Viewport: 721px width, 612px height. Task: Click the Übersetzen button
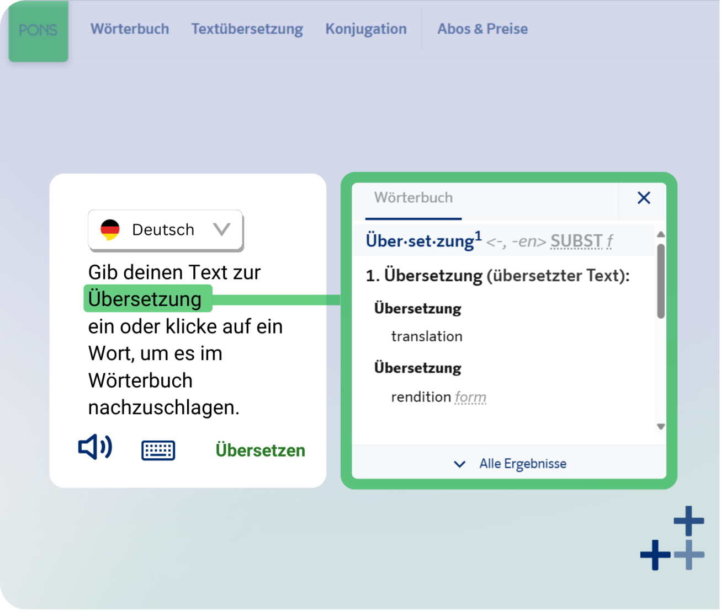(x=260, y=450)
